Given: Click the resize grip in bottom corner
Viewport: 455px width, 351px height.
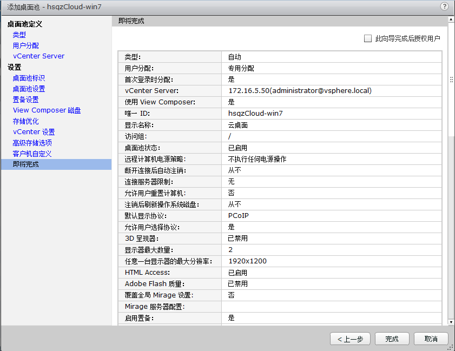Looking at the screenshot, I should (x=450, y=347).
